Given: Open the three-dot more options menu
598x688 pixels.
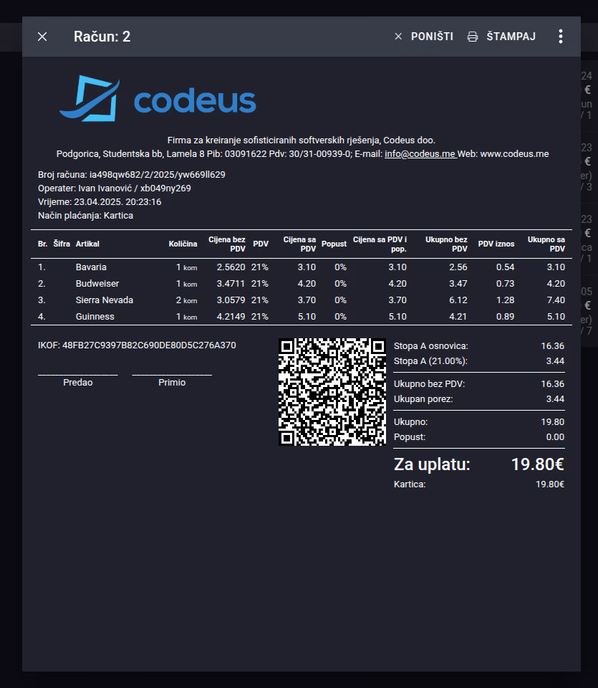Looking at the screenshot, I should pyautogui.click(x=560, y=37).
